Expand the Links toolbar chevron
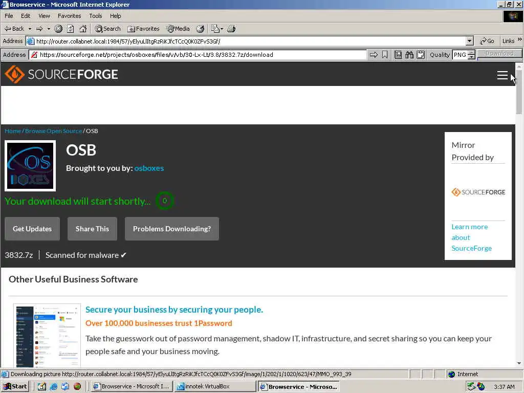 pos(520,39)
